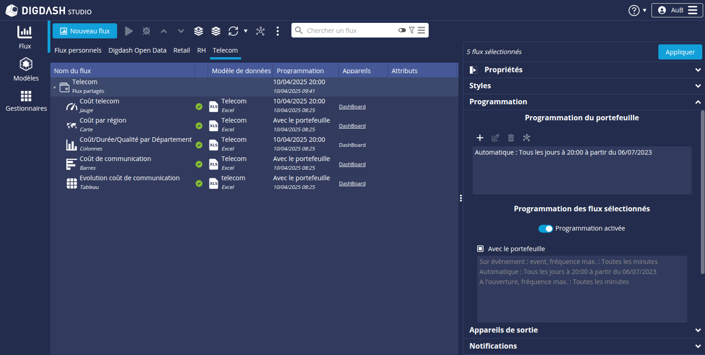Click the plus icon to add a schedule

coord(480,138)
